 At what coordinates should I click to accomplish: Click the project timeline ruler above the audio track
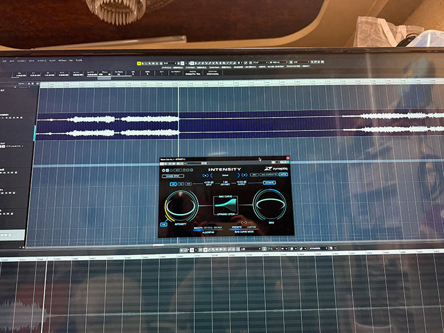click(x=241, y=84)
